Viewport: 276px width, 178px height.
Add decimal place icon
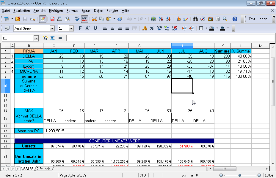(x=167, y=28)
